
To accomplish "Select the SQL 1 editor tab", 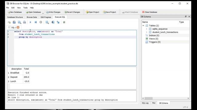I will (14, 28).
